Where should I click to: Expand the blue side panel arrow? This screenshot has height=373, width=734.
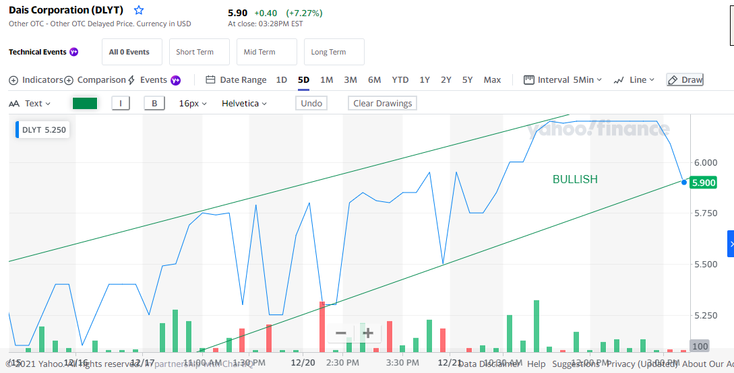click(x=731, y=244)
